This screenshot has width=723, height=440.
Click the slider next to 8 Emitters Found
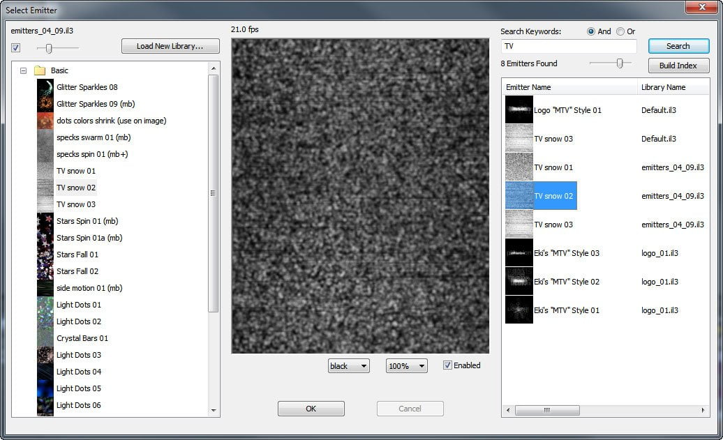[x=620, y=63]
